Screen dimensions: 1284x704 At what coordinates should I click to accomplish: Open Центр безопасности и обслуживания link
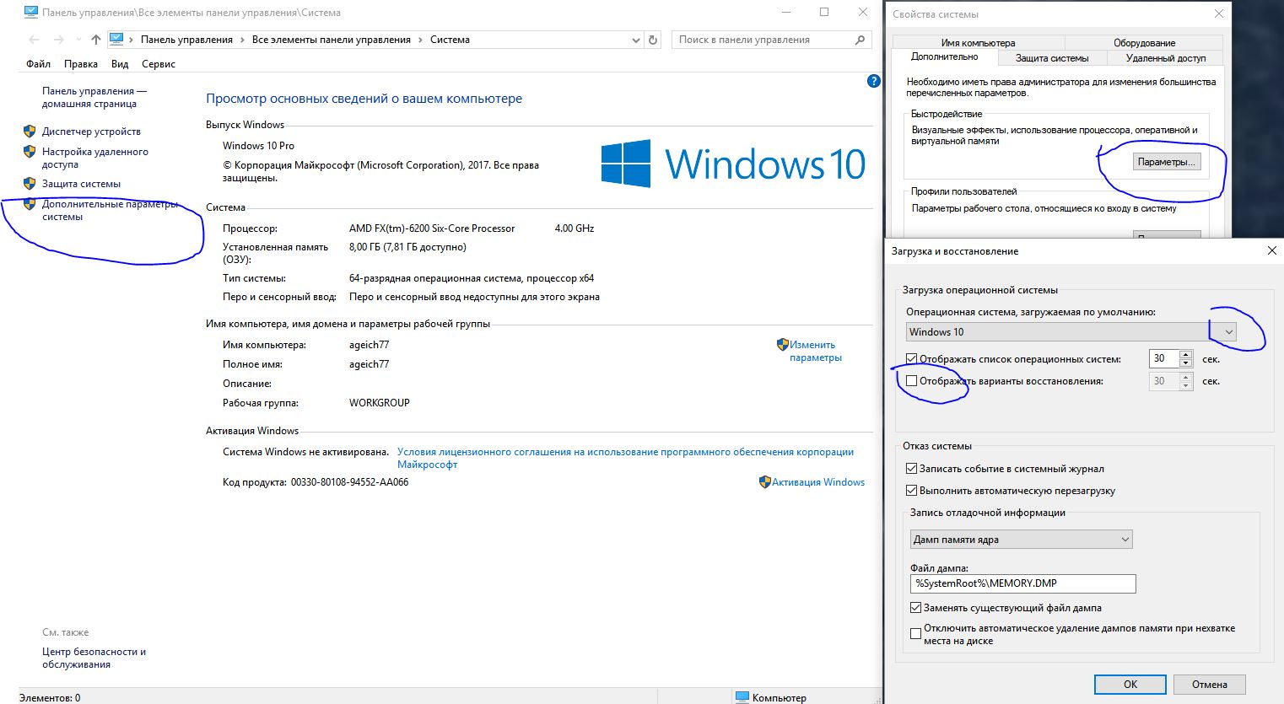94,658
